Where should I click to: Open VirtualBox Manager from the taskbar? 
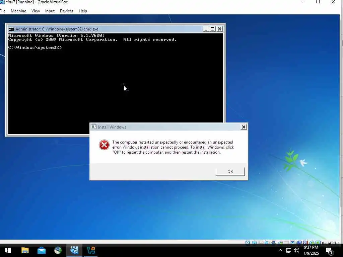(91, 250)
